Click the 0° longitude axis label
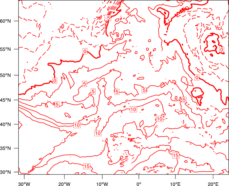Screen dimensions: 229x186 [x=139, y=184]
